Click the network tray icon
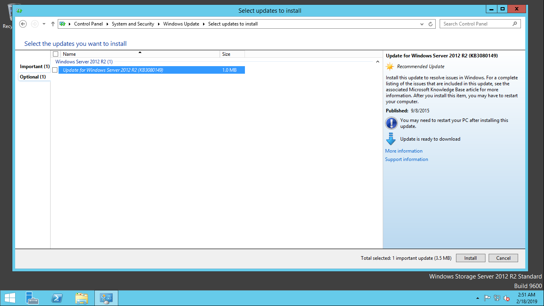Screen dimensions: 544x306 (497, 298)
